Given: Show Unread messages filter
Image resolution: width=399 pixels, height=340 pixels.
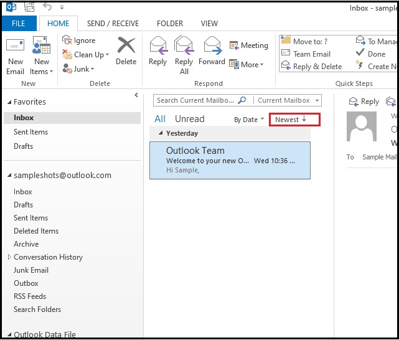Looking at the screenshot, I should click(x=190, y=119).
